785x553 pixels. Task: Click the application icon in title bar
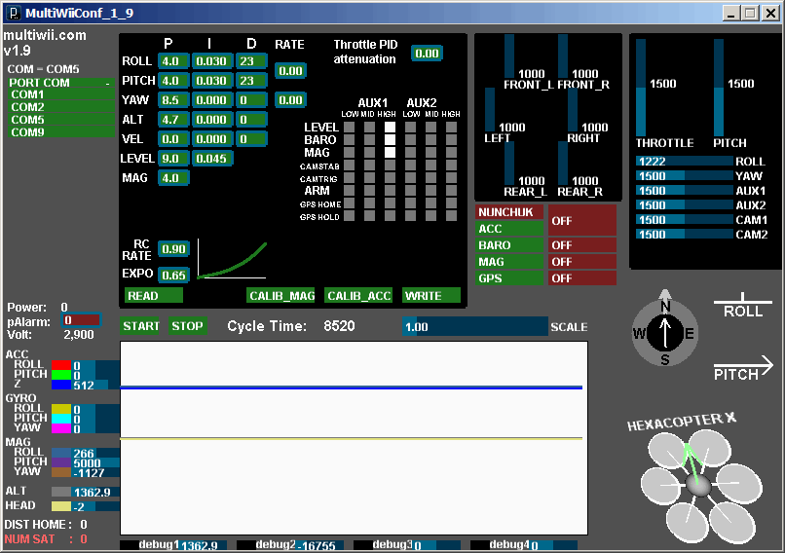14,13
